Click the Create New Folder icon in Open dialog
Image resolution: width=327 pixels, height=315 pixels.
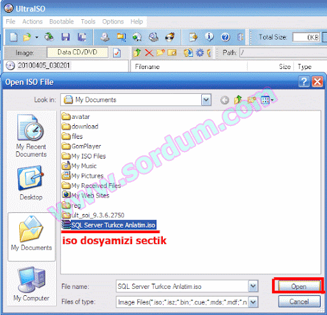tap(252, 100)
